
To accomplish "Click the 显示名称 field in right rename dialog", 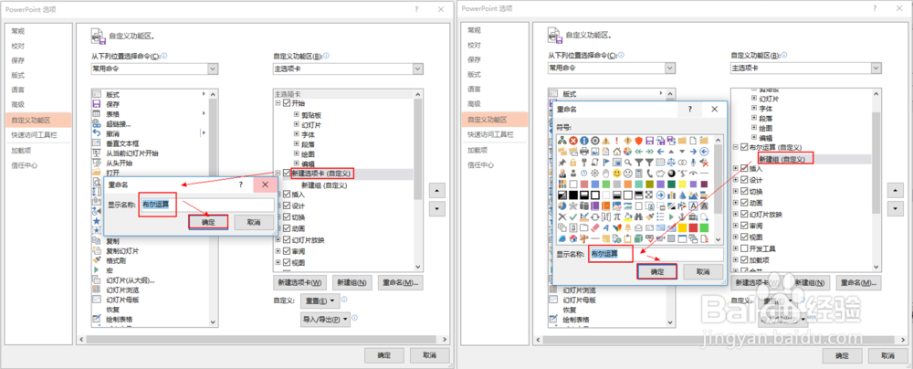I will pyautogui.click(x=656, y=254).
